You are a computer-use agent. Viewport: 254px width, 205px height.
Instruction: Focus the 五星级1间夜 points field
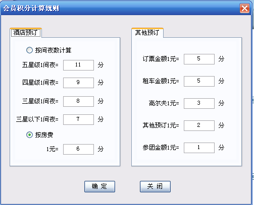click(78, 65)
